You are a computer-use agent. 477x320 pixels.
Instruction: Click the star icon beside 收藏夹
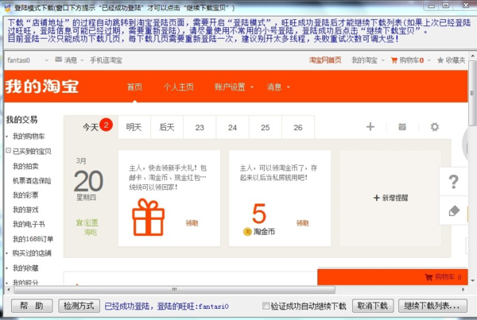click(x=440, y=60)
